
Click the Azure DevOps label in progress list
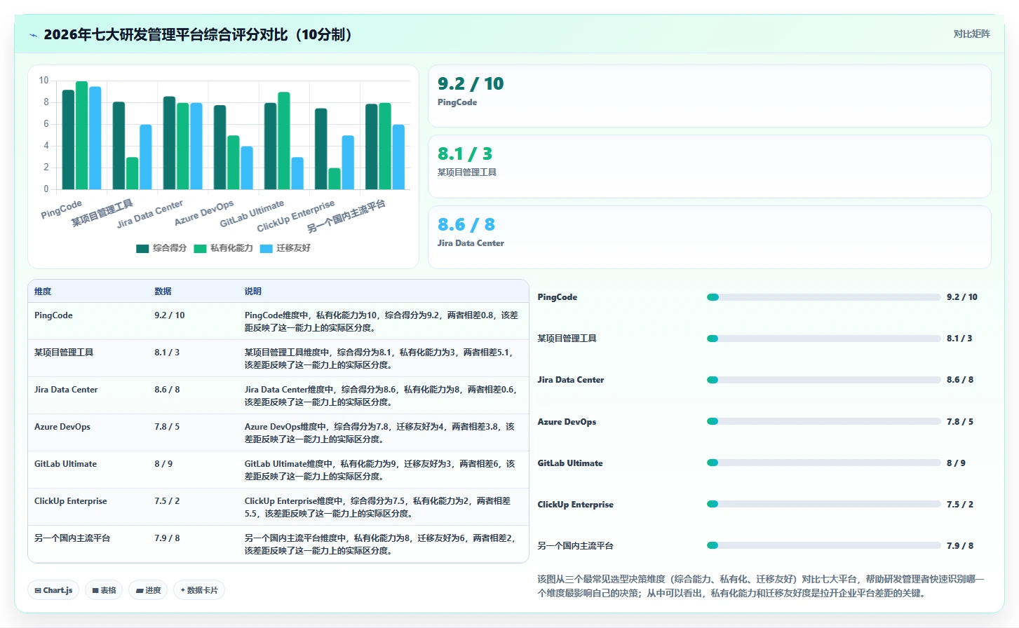[x=567, y=422]
